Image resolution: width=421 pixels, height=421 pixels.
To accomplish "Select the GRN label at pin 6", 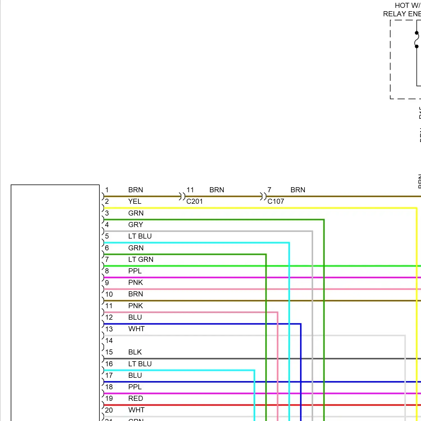I will point(136,248).
